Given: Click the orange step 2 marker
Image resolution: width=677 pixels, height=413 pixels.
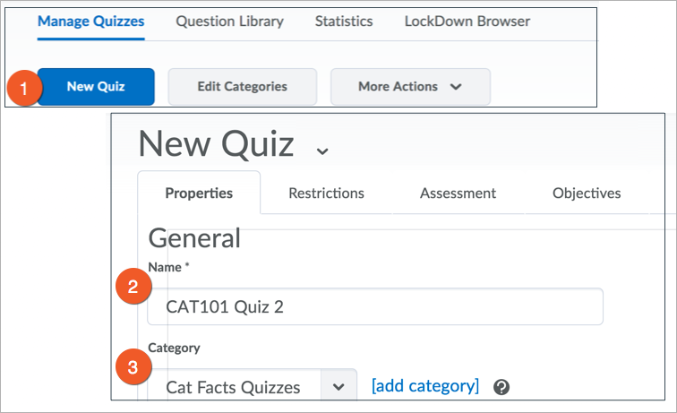Looking at the screenshot, I should (x=133, y=288).
